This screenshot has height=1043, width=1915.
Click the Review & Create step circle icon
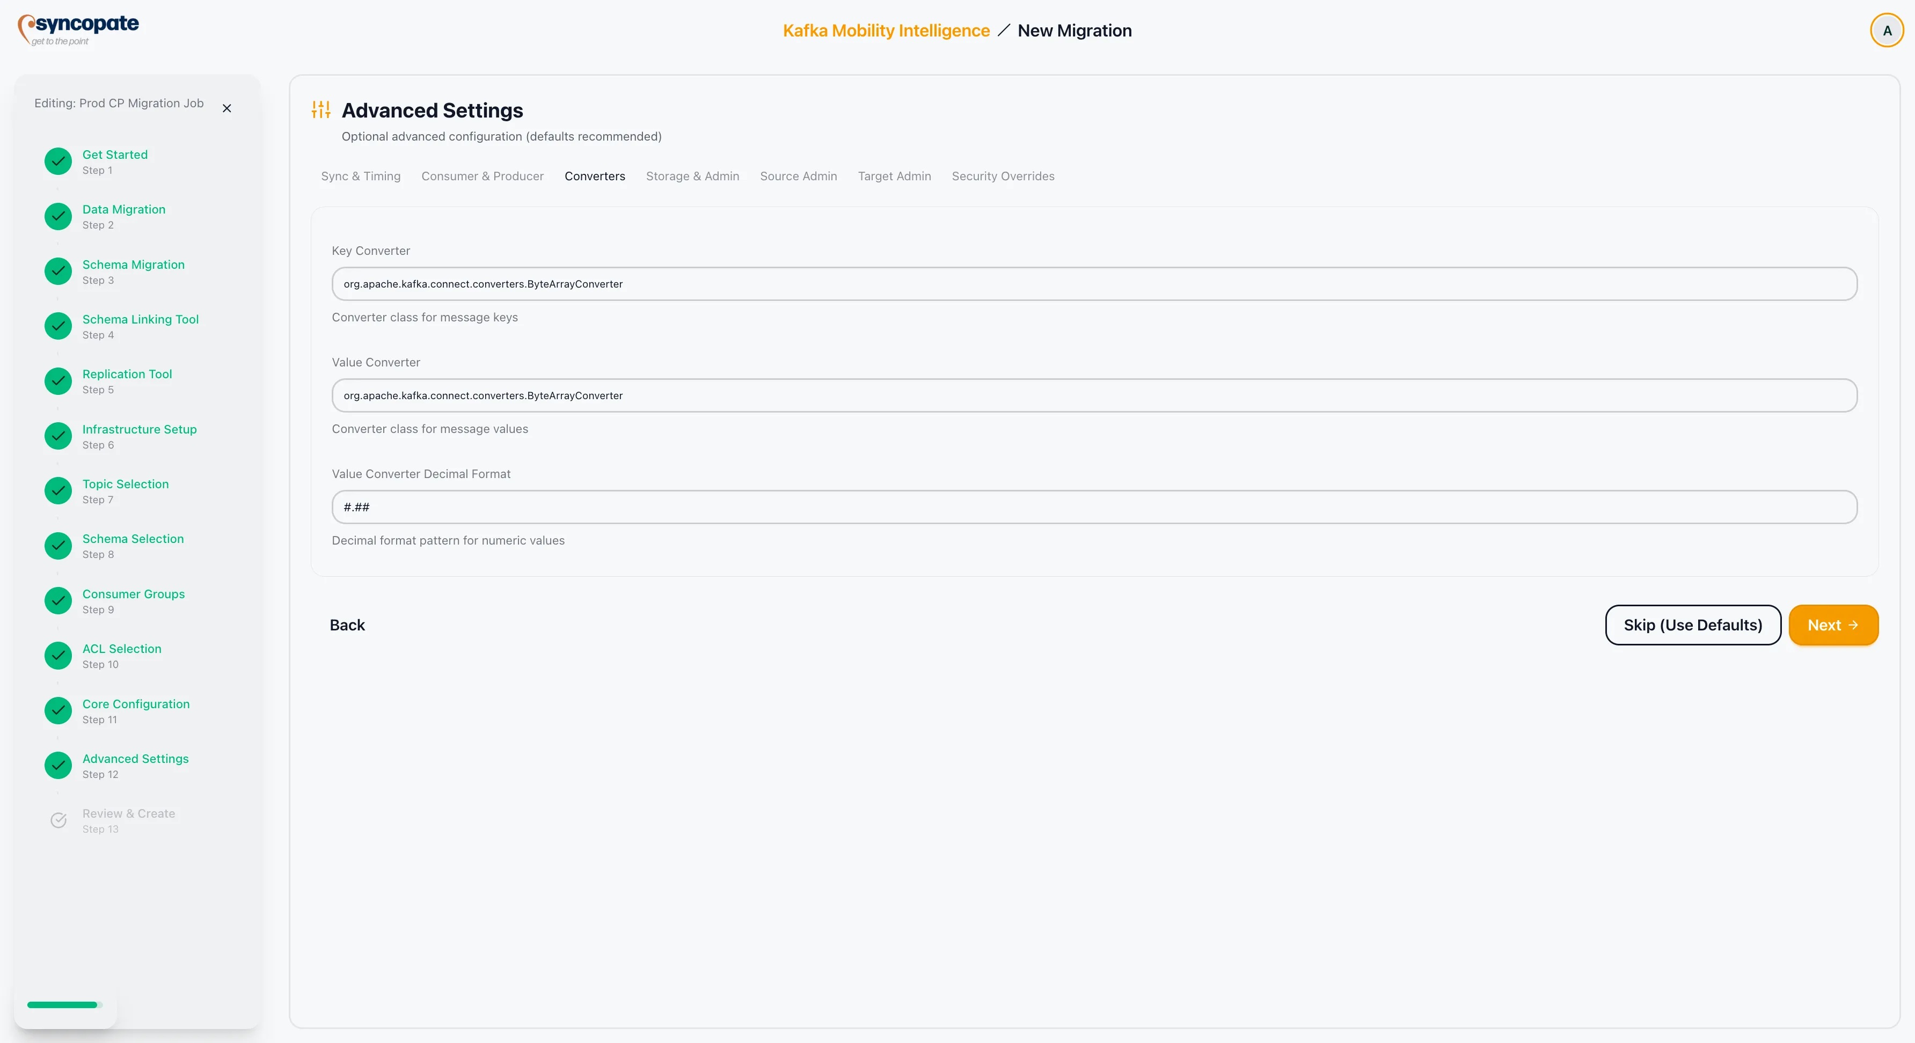point(57,820)
